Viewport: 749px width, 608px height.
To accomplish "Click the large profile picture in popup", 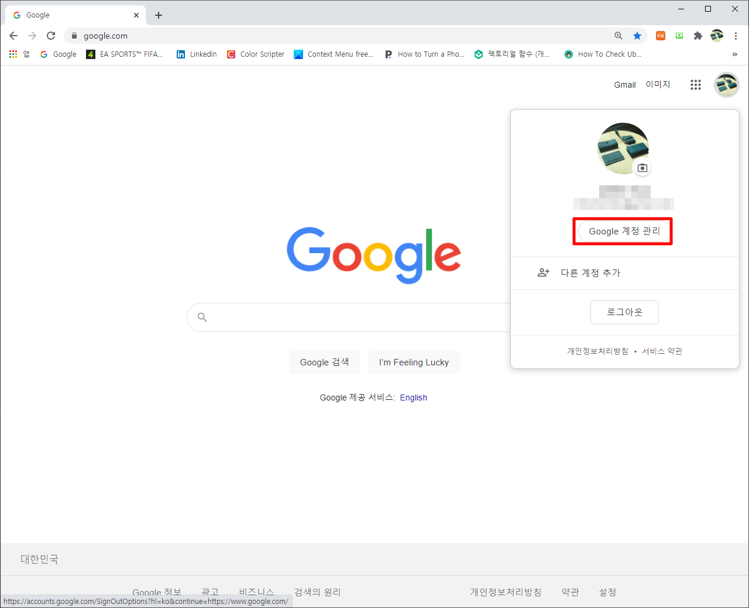I will coord(623,148).
